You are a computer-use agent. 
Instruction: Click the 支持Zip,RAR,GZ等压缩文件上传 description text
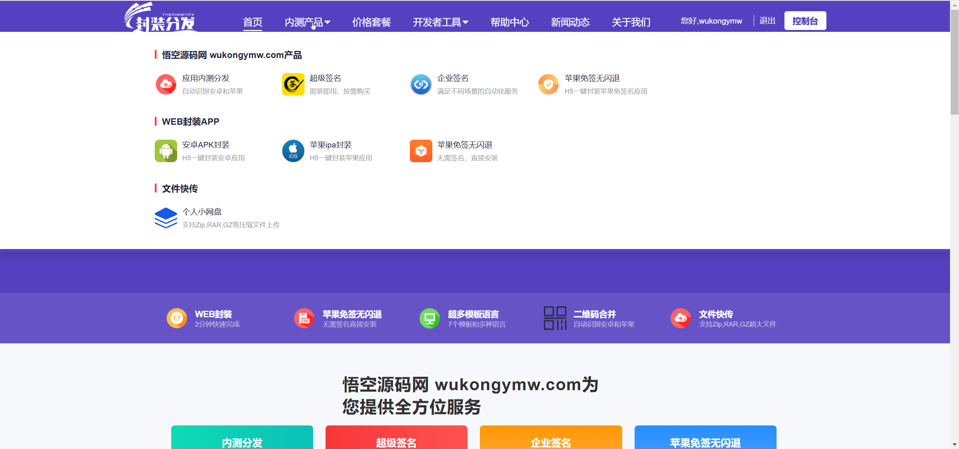231,225
